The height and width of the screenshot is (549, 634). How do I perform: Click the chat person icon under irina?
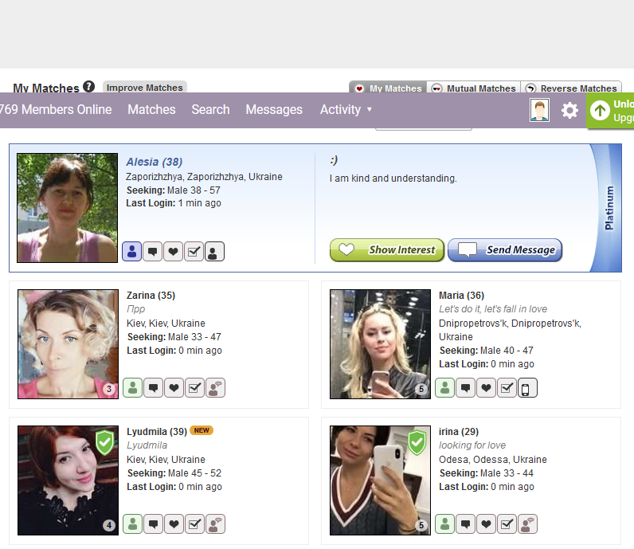pyautogui.click(x=527, y=524)
